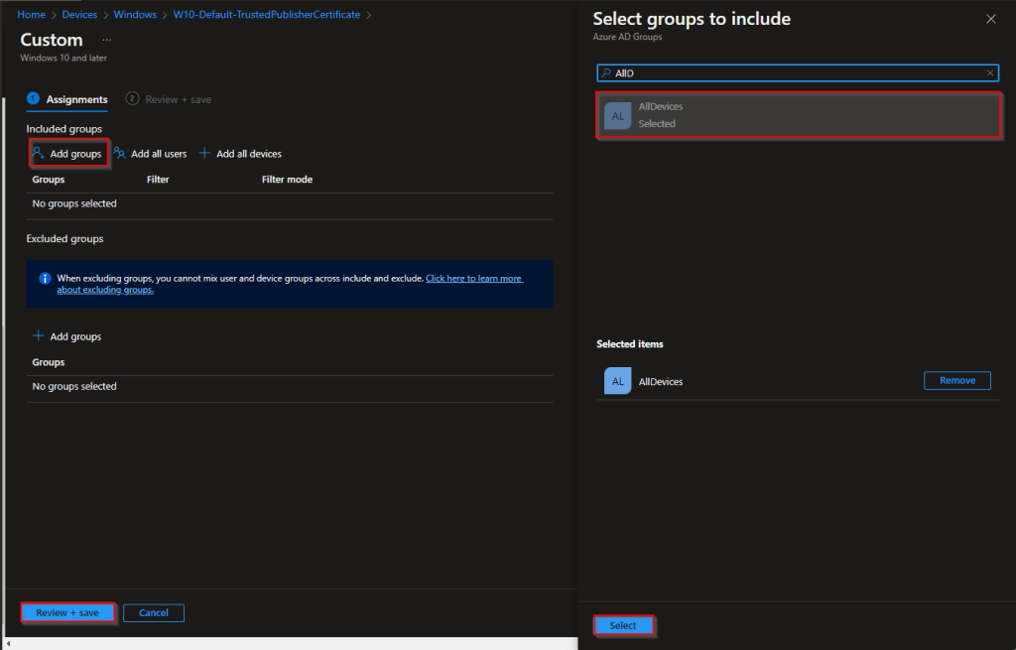Viewport: 1016px width, 650px height.
Task: Click Add groups under Excluded groups
Action: pyautogui.click(x=67, y=336)
